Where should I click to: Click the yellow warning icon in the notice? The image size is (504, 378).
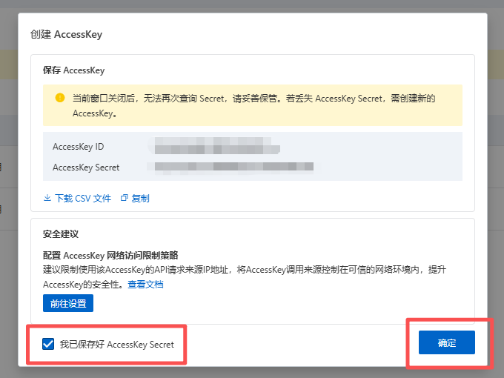coord(60,98)
